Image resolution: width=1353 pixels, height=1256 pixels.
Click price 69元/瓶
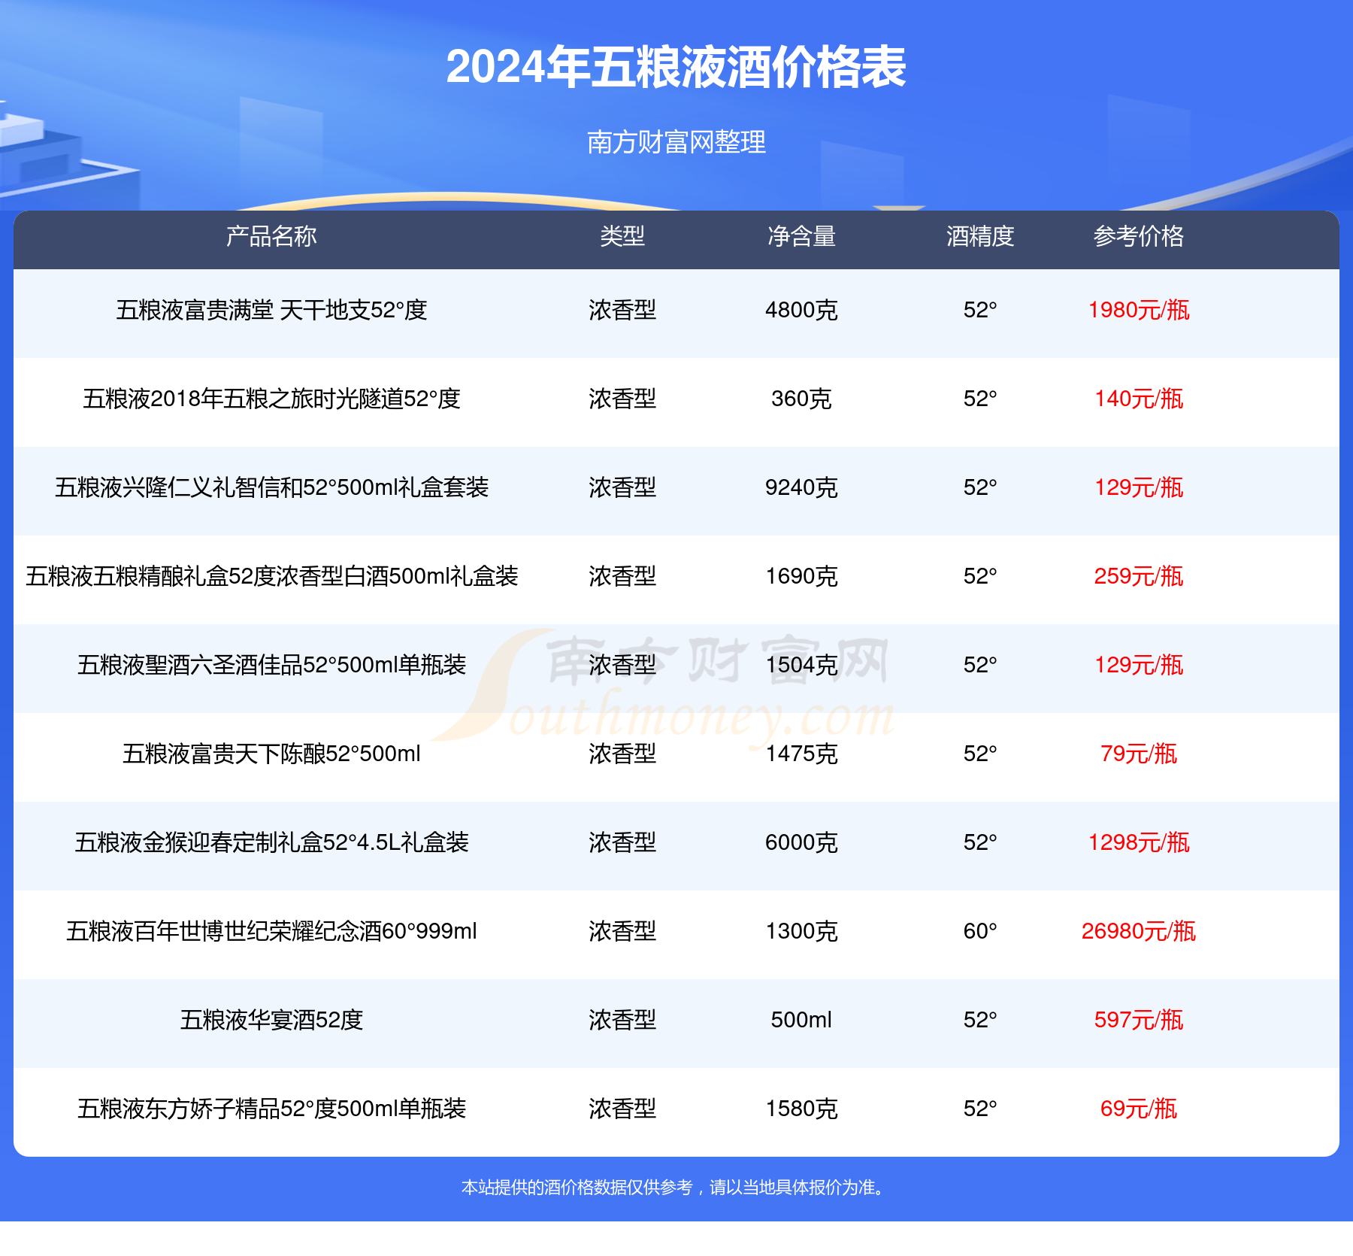[x=1139, y=1109]
